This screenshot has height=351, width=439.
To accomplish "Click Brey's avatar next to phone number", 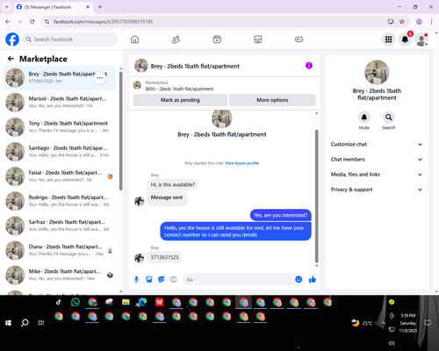I will pyautogui.click(x=139, y=258).
